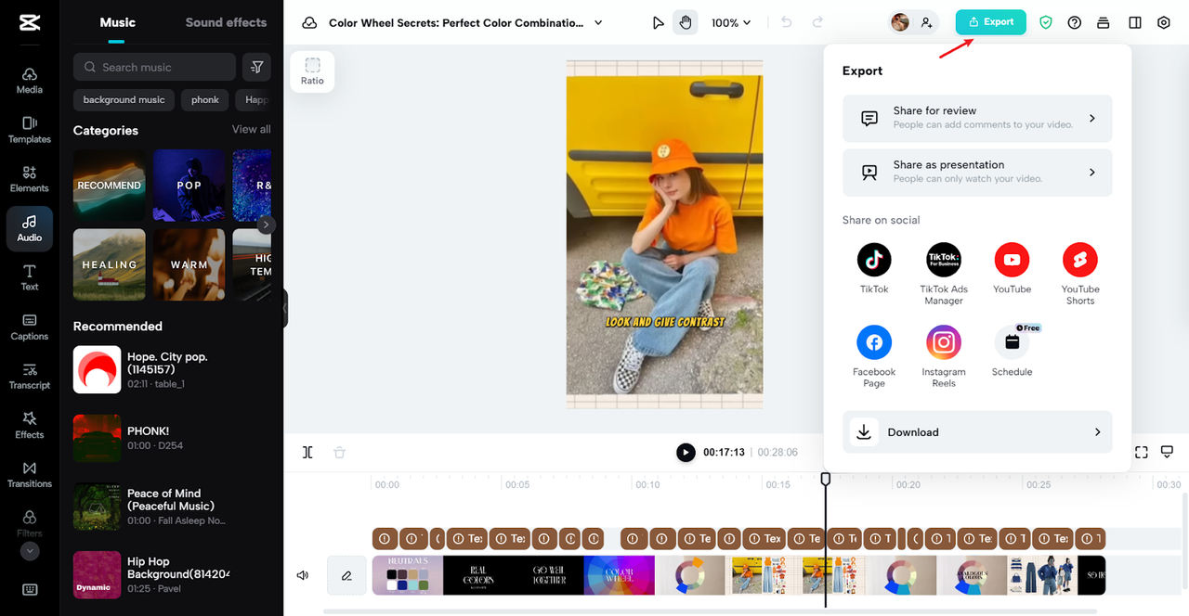Open the Transcript panel
1189x616 pixels.
click(30, 376)
